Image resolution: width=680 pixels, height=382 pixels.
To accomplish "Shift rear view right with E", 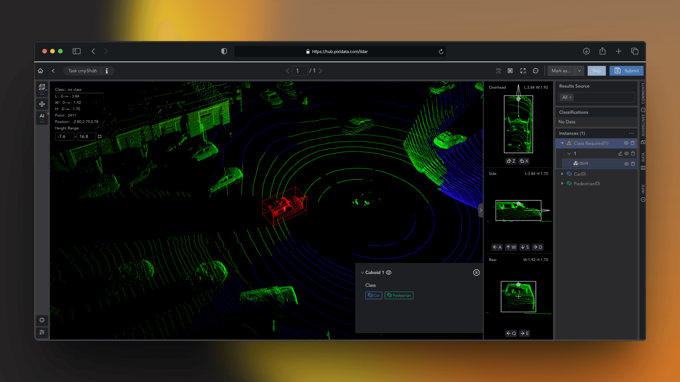I will 525,333.
